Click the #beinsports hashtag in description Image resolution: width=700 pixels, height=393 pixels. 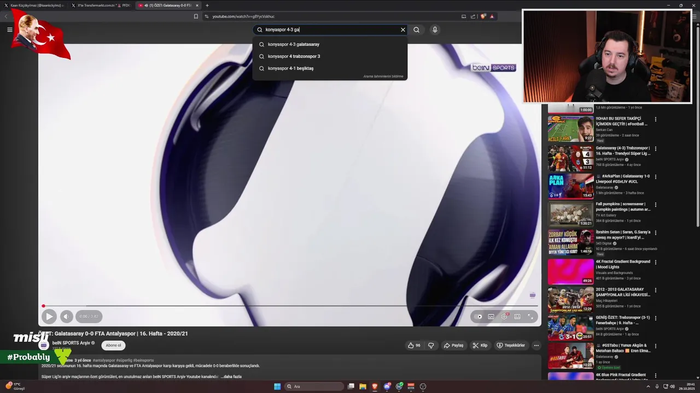click(x=143, y=360)
